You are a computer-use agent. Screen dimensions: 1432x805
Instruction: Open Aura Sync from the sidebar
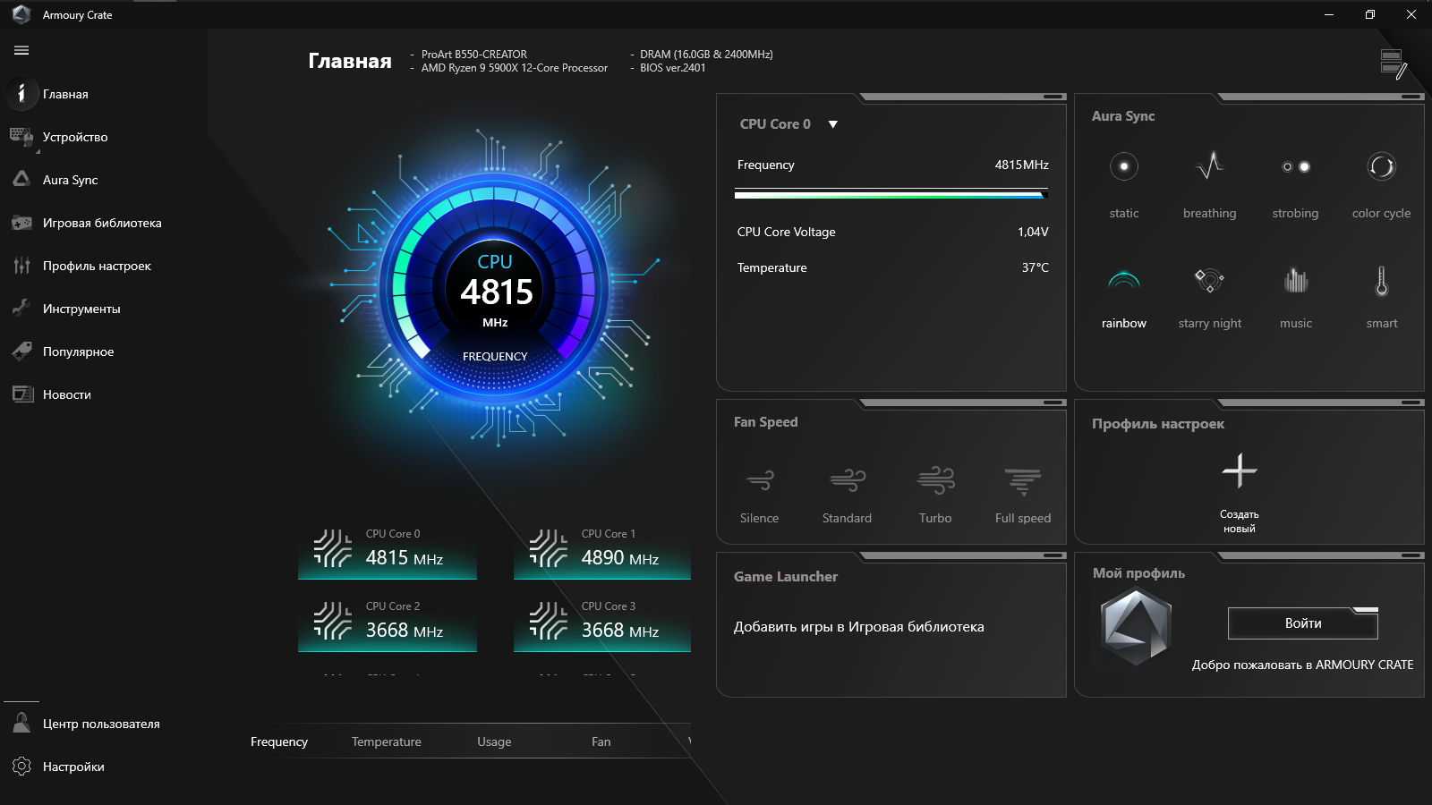[x=70, y=180]
